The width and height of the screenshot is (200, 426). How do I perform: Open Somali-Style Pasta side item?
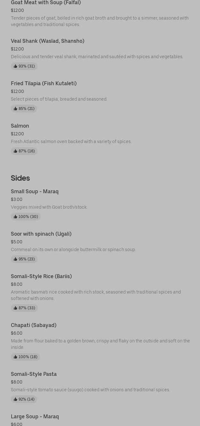tap(34, 374)
